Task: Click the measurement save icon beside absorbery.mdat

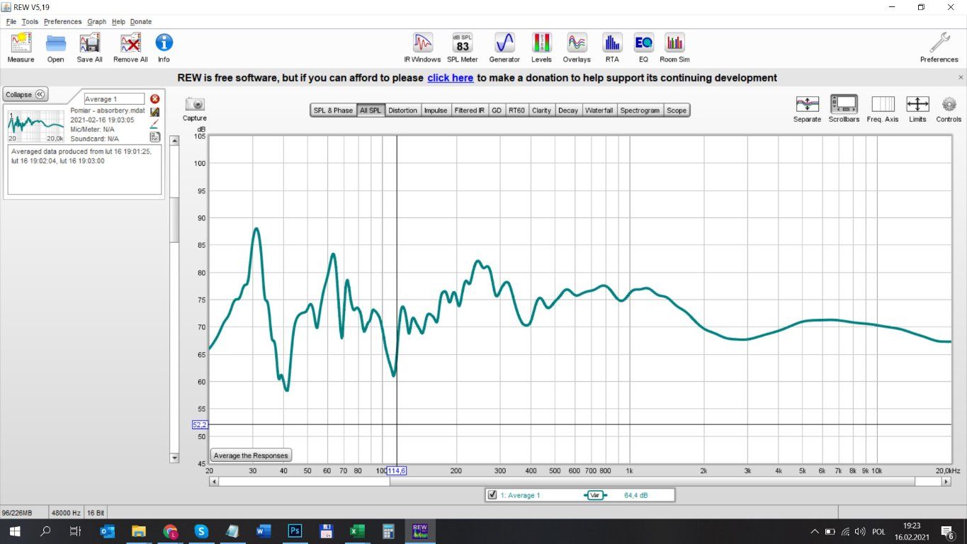Action: tap(154, 112)
